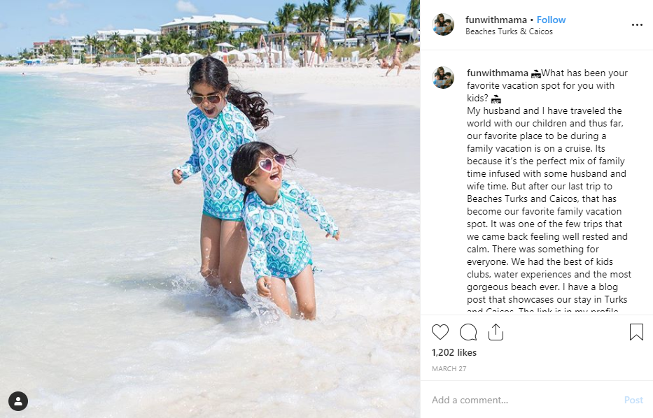Click funwithmama avatar beside caption

(443, 78)
